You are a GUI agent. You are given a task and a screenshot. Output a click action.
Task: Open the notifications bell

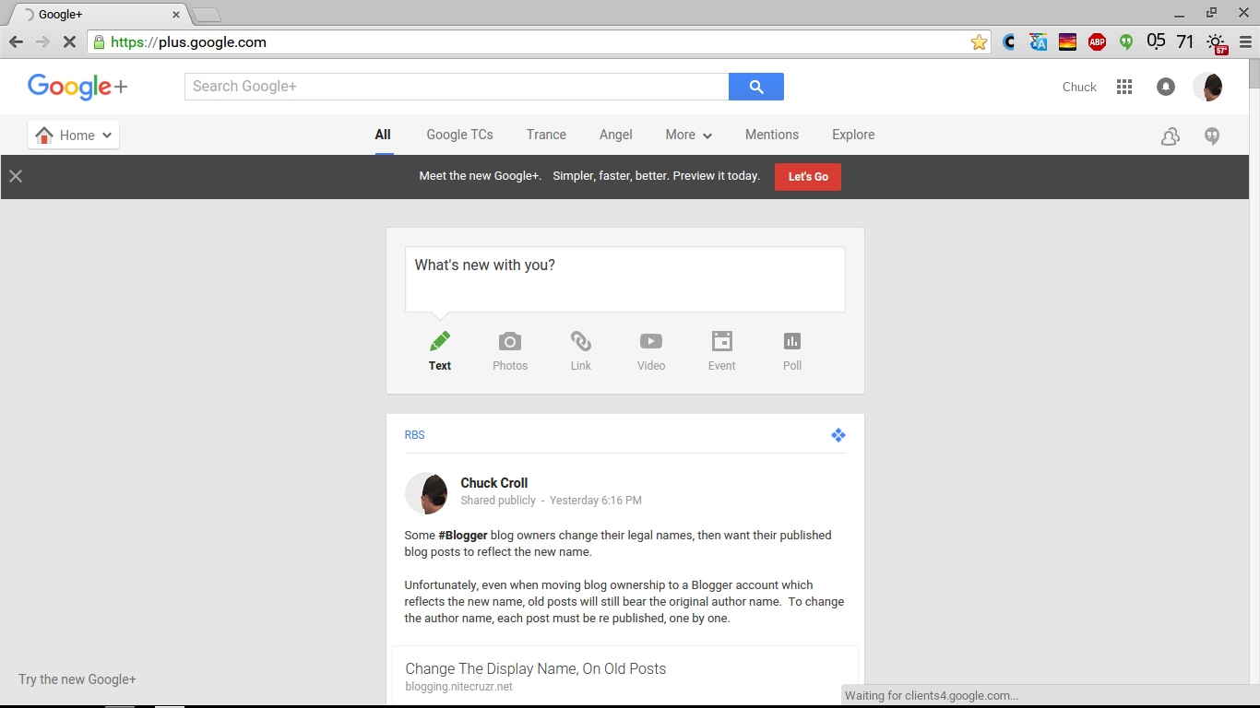coord(1166,87)
